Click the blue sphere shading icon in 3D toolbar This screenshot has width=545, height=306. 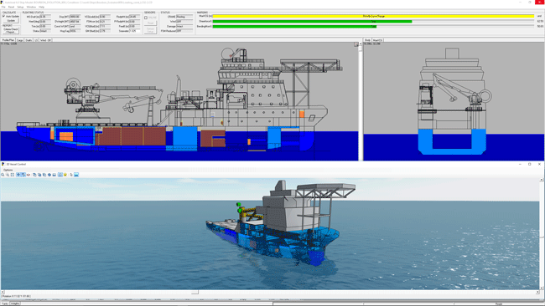49,175
